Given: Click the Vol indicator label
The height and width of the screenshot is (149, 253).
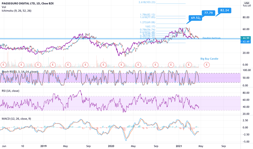Looking at the screenshot, I should pos(4,7).
